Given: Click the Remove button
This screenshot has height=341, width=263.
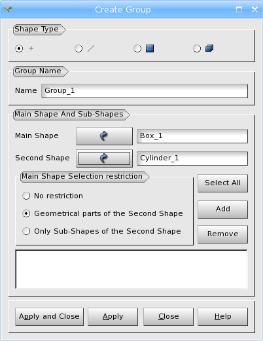Looking at the screenshot, I should coord(222,234).
